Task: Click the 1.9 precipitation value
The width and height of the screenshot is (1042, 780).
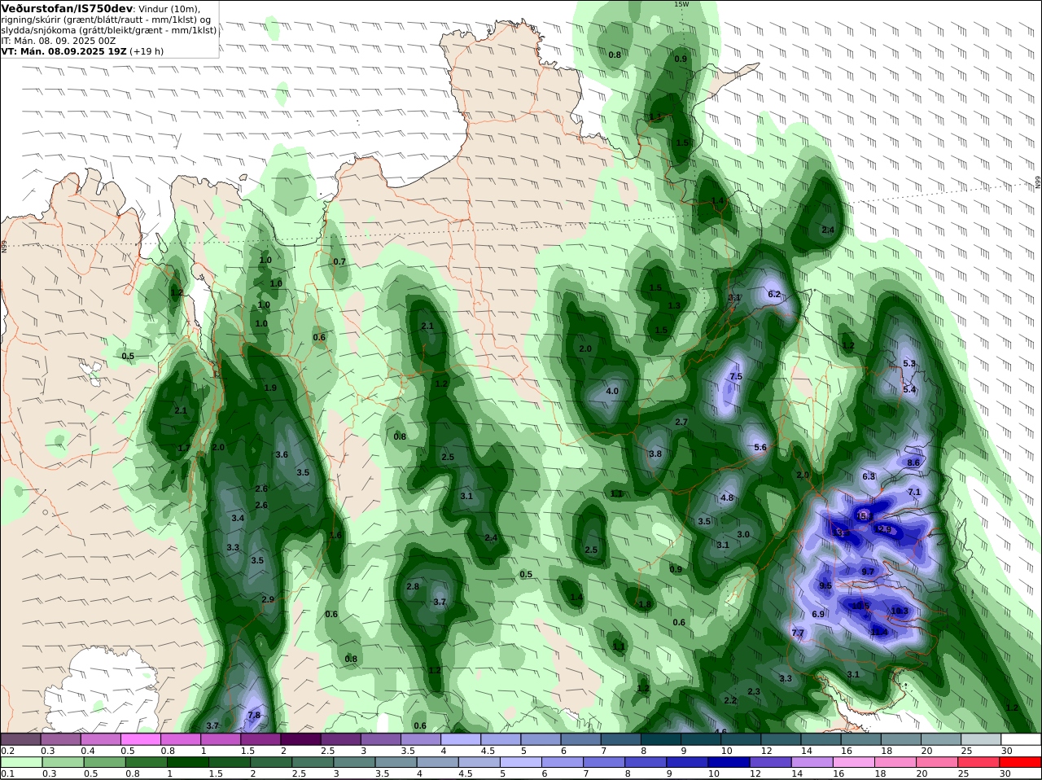Action: point(270,388)
